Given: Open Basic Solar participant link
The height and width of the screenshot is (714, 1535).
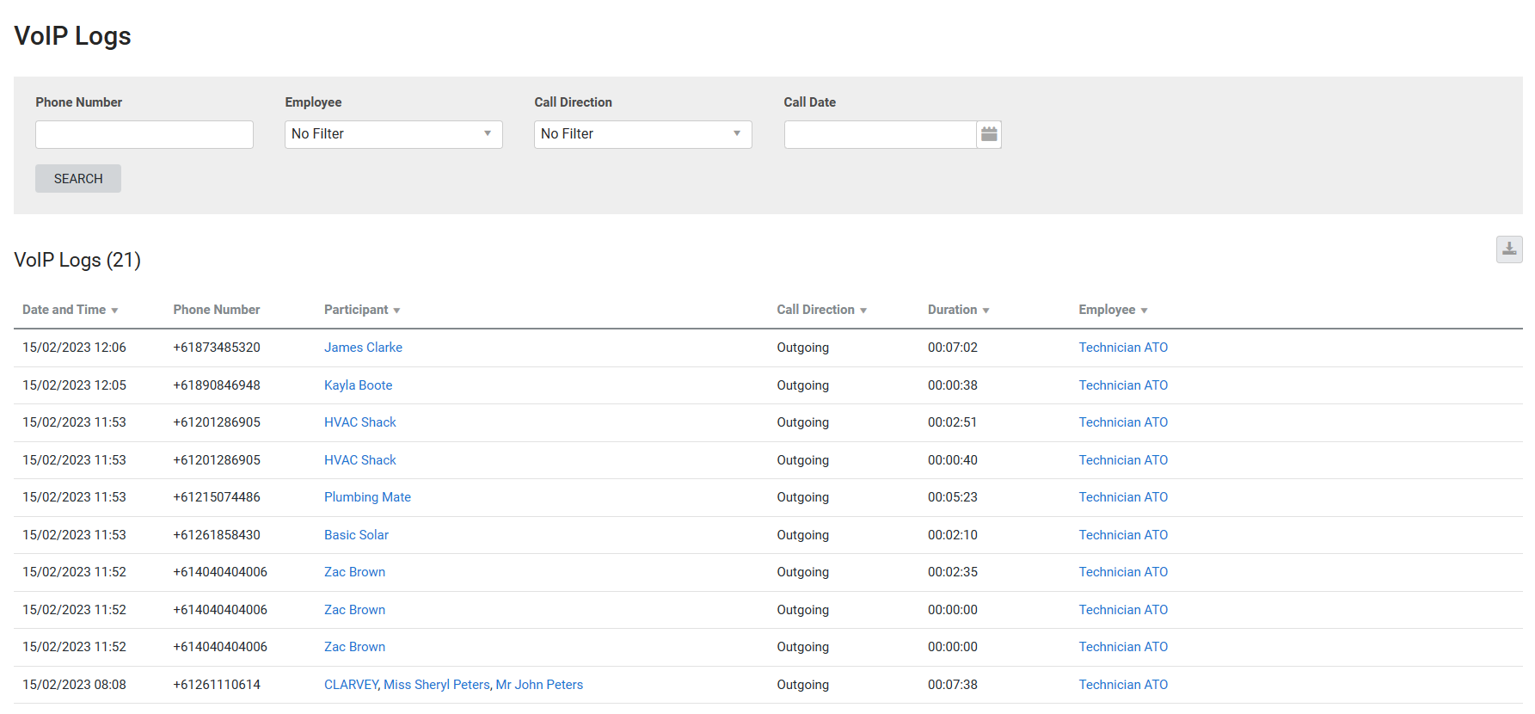Looking at the screenshot, I should 356,535.
